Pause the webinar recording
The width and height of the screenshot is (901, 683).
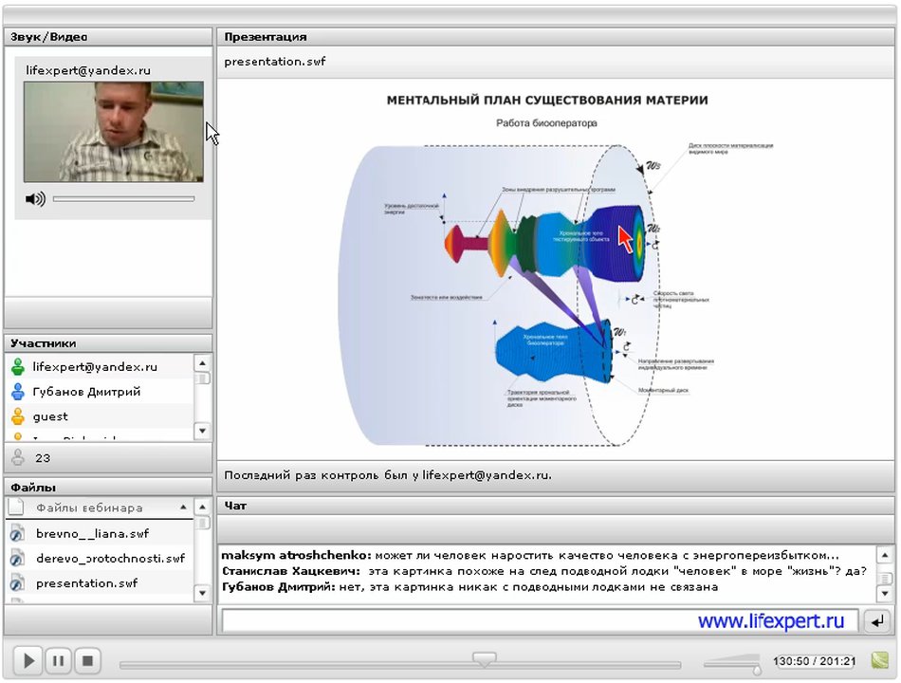[58, 660]
